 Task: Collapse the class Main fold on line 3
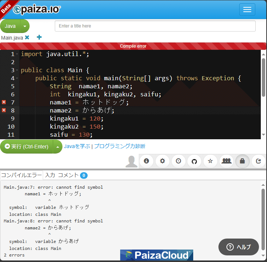[x=17, y=70]
